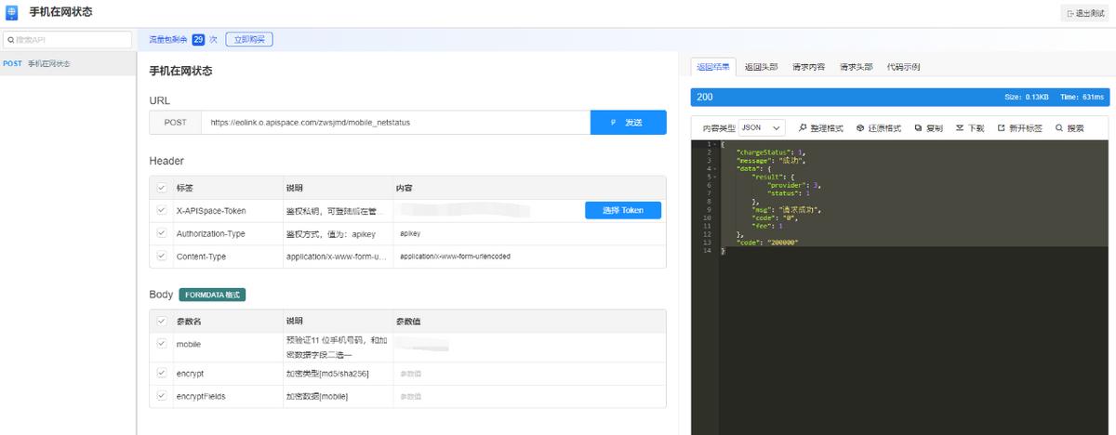Viewport: 1116px width, 435px height.
Task: Collapse the "data" node at line 4
Action: click(x=714, y=168)
